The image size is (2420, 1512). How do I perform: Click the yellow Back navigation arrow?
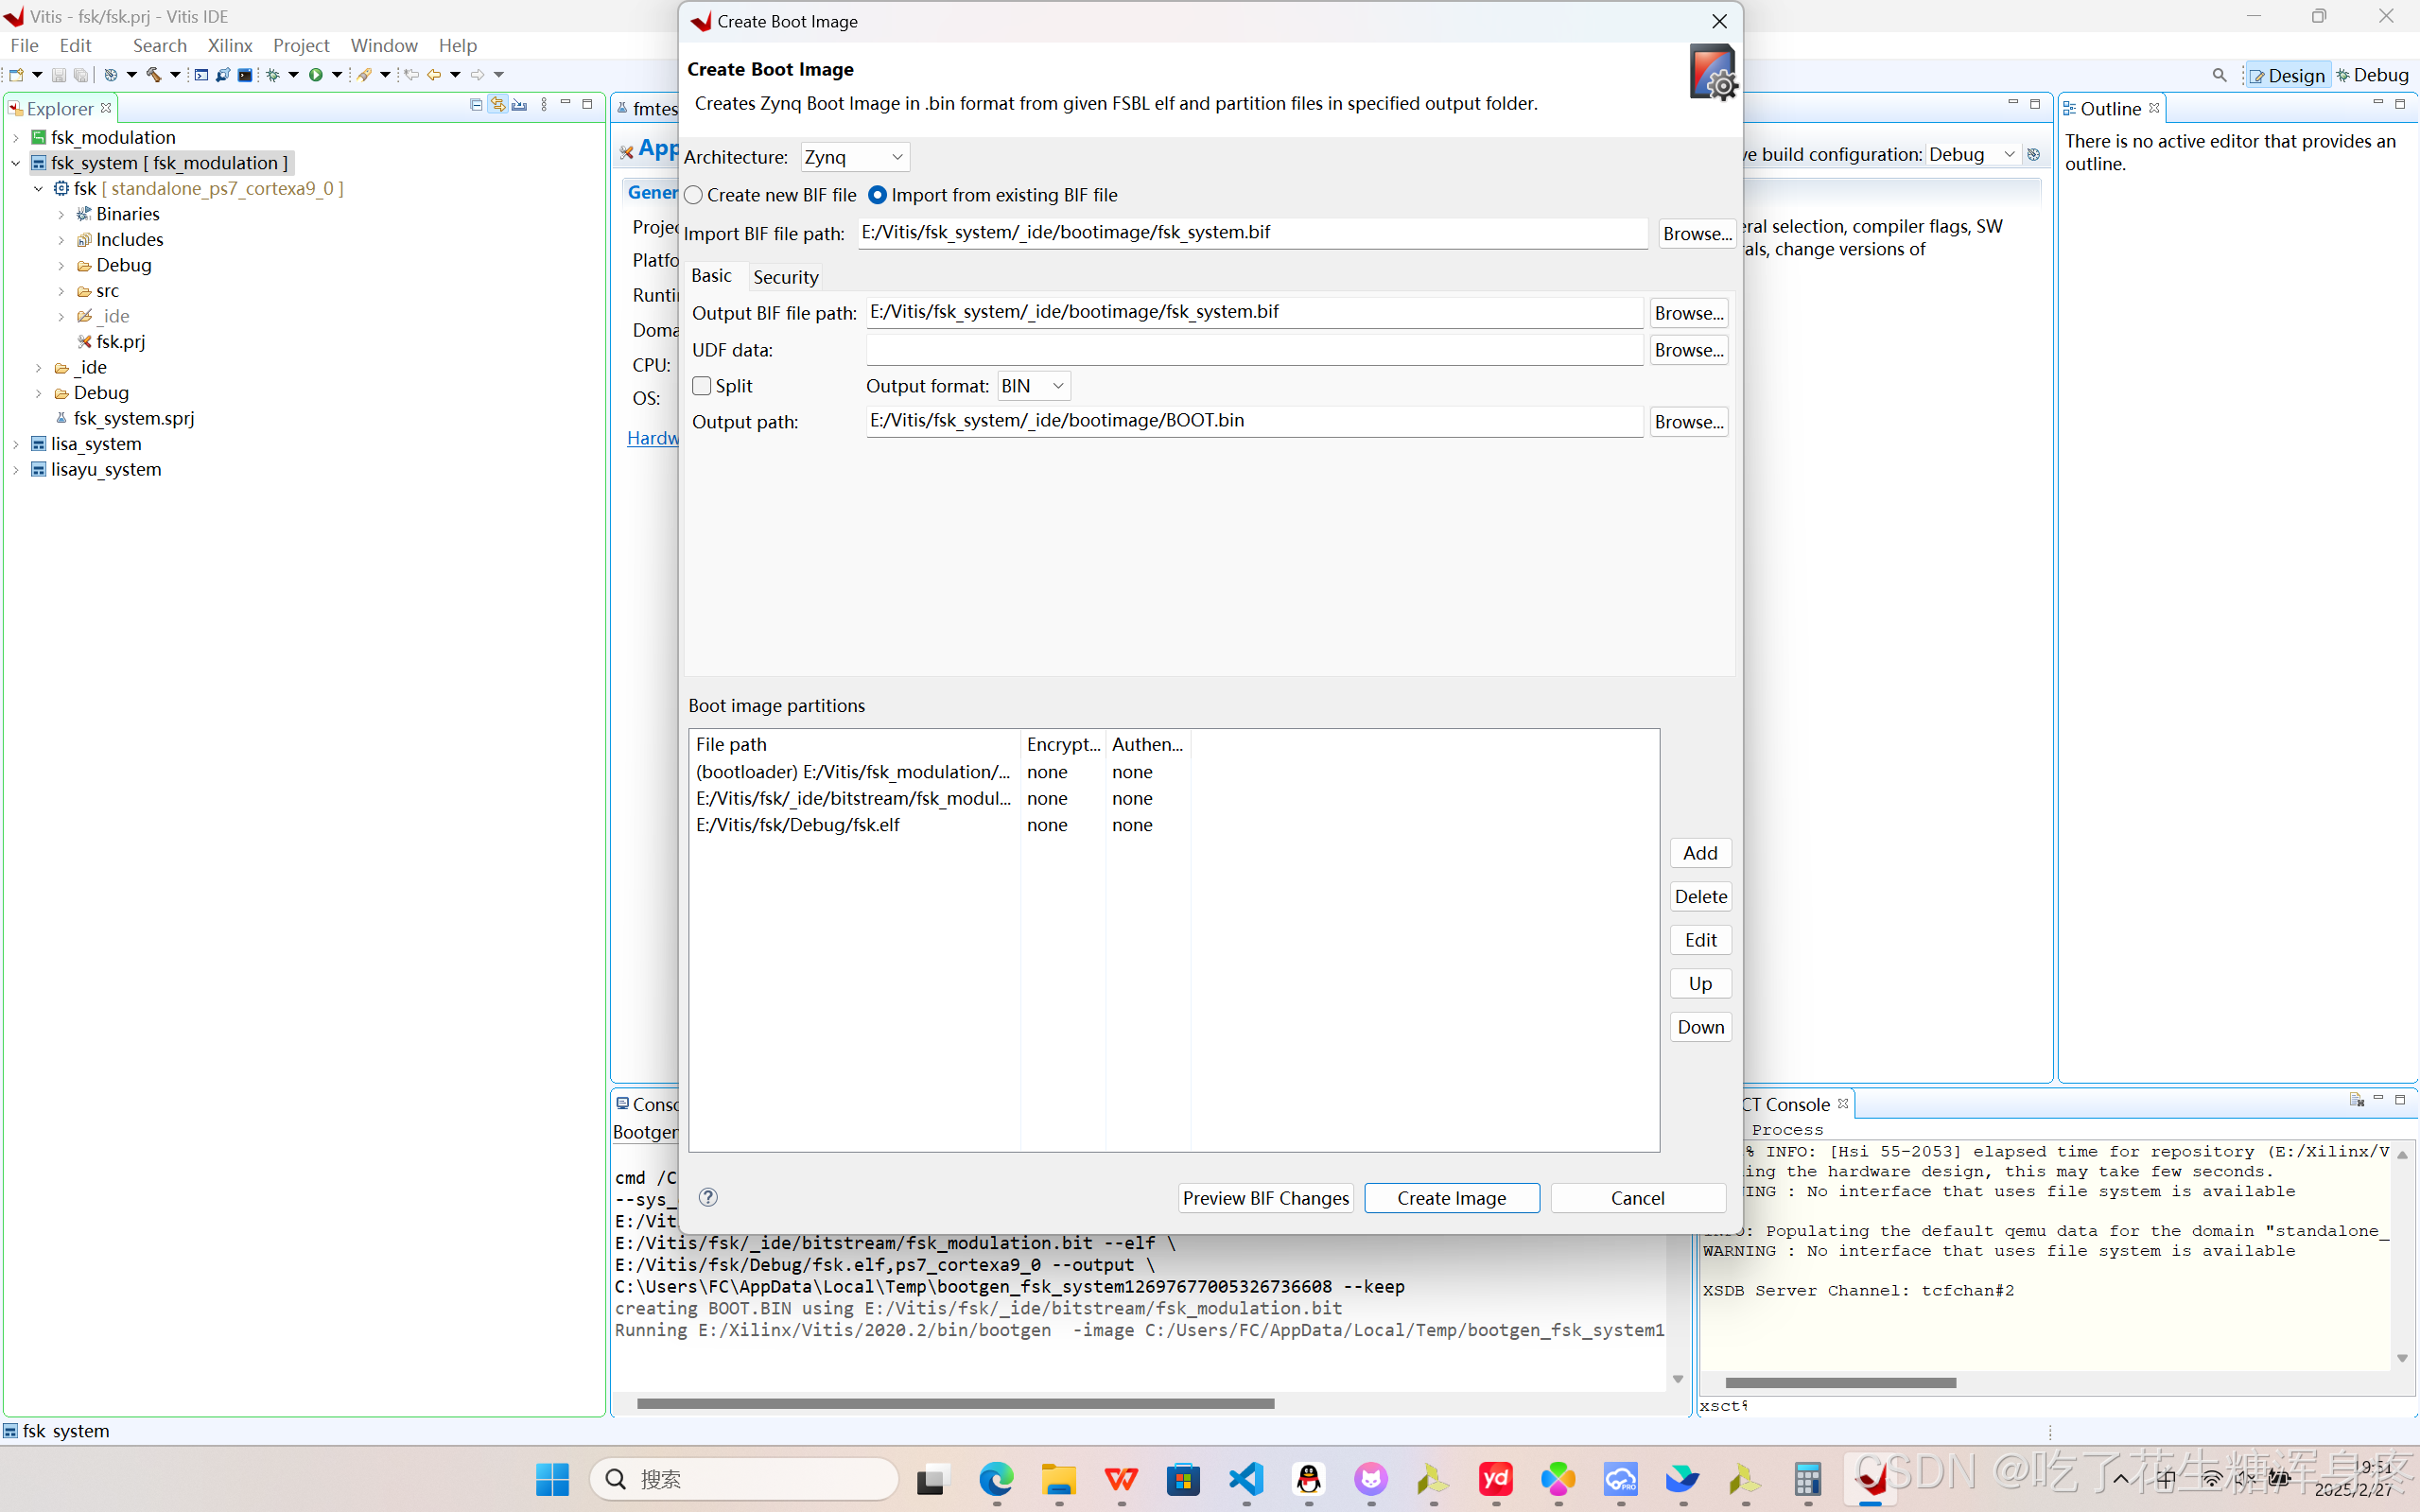pos(434,75)
